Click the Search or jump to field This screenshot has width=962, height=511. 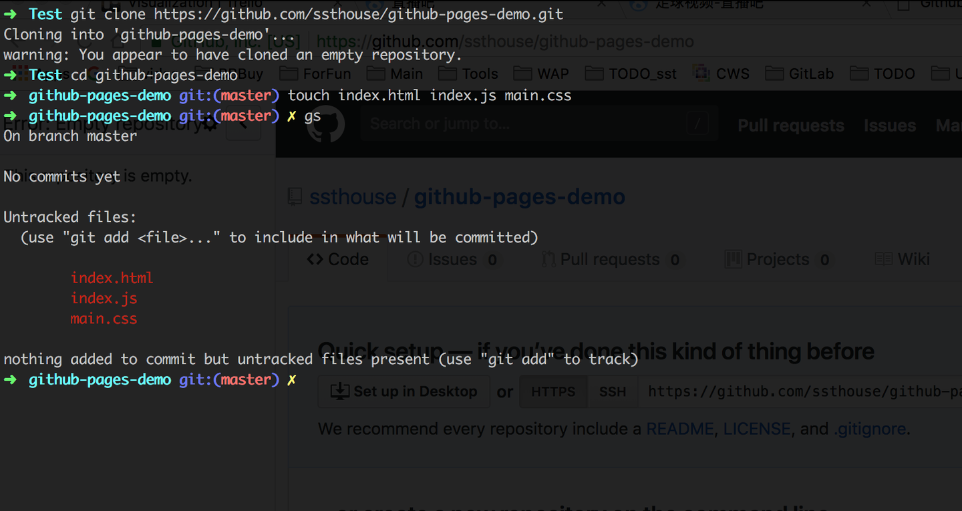(534, 123)
